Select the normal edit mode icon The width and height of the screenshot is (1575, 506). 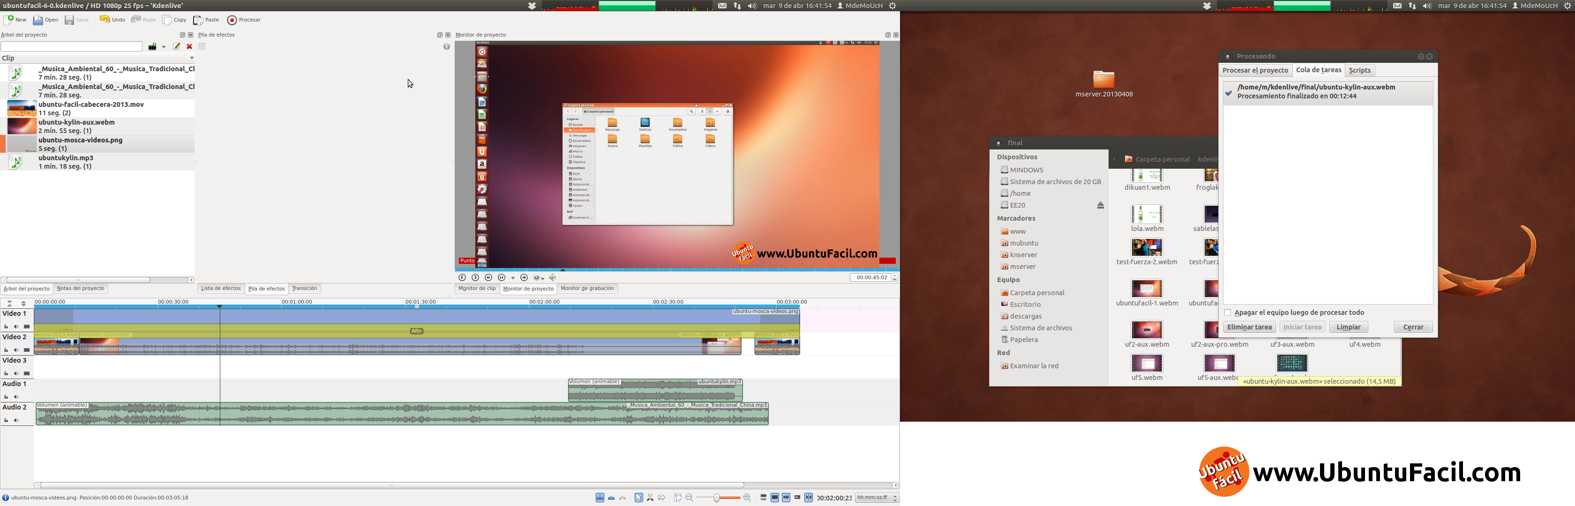click(x=600, y=498)
